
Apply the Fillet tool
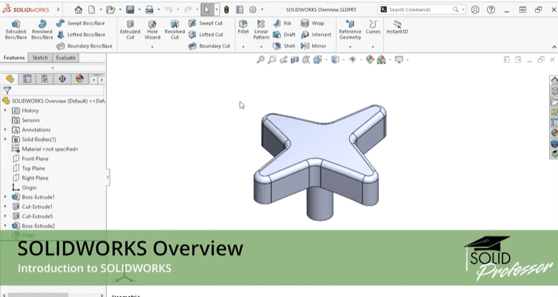[244, 27]
